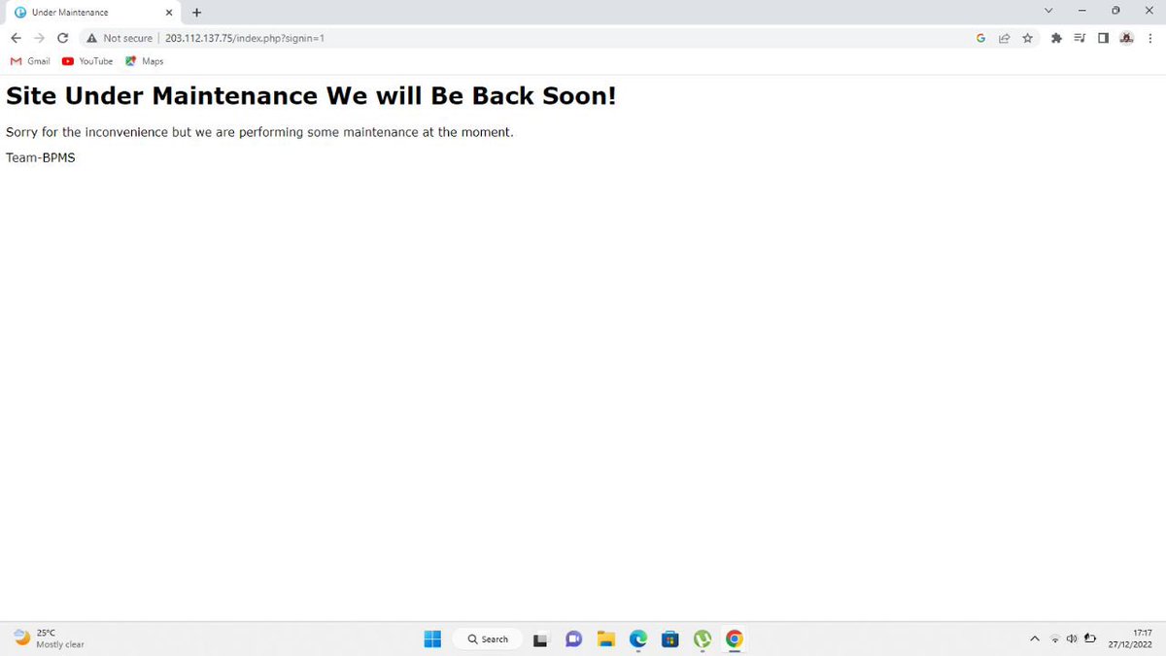This screenshot has height=656, width=1166.
Task: Click the taskbar Search box
Action: pyautogui.click(x=488, y=639)
